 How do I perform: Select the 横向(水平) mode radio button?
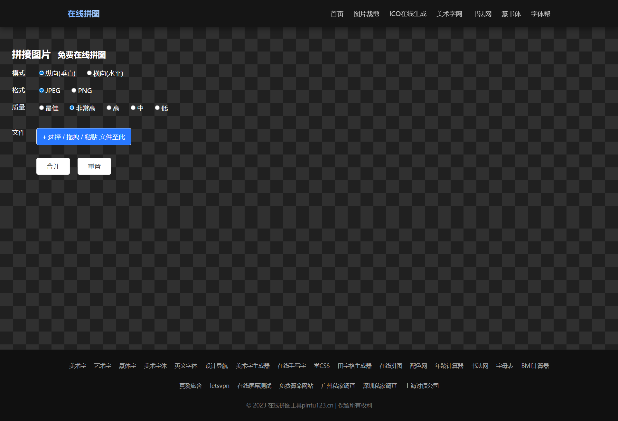pyautogui.click(x=89, y=73)
